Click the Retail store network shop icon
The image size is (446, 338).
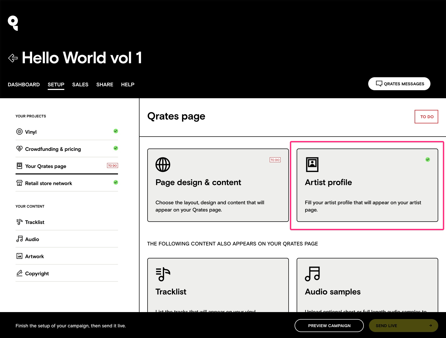pyautogui.click(x=19, y=183)
